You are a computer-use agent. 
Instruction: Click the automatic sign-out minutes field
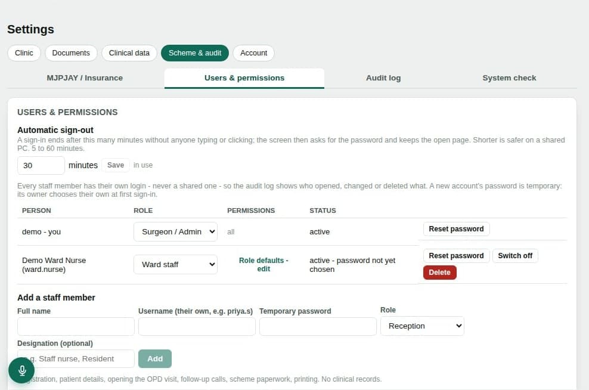tap(41, 165)
